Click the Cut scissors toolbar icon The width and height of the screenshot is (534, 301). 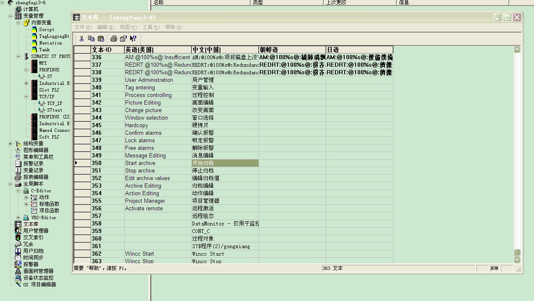point(81,39)
